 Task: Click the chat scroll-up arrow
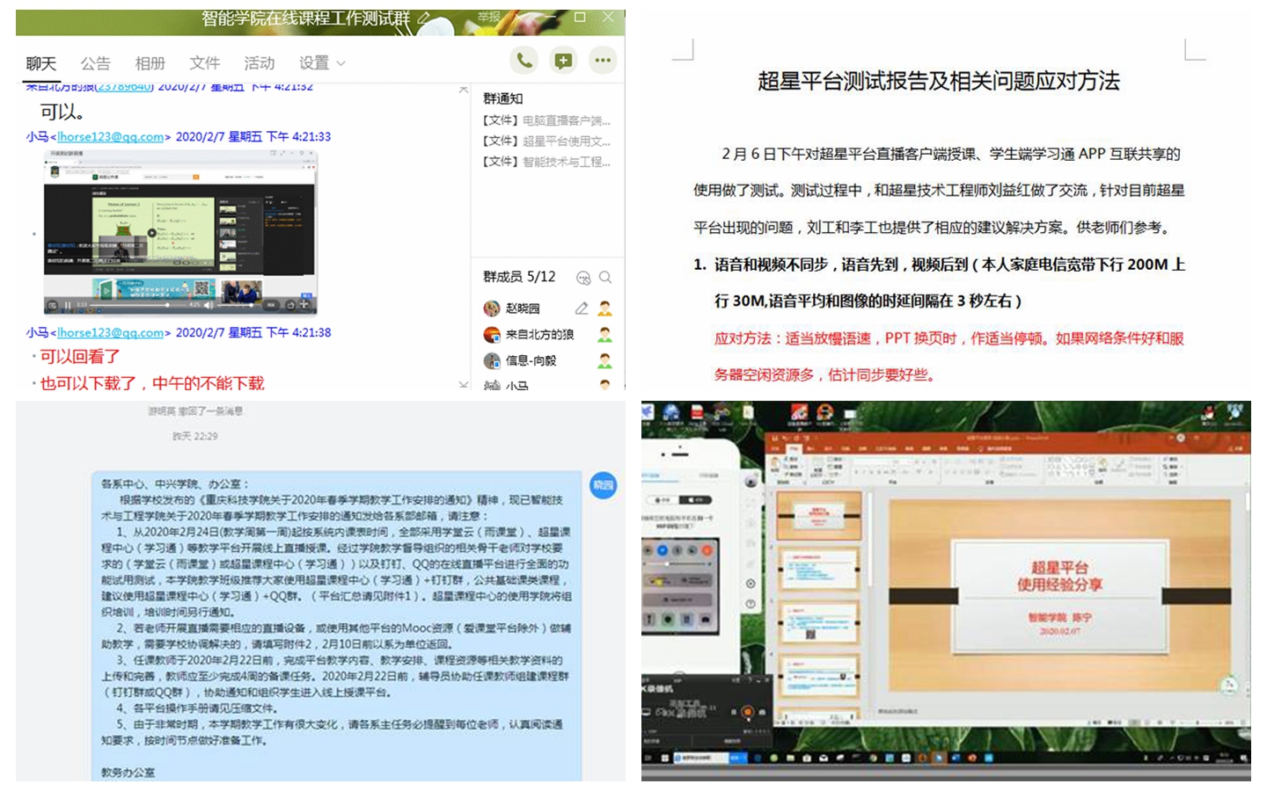[464, 90]
